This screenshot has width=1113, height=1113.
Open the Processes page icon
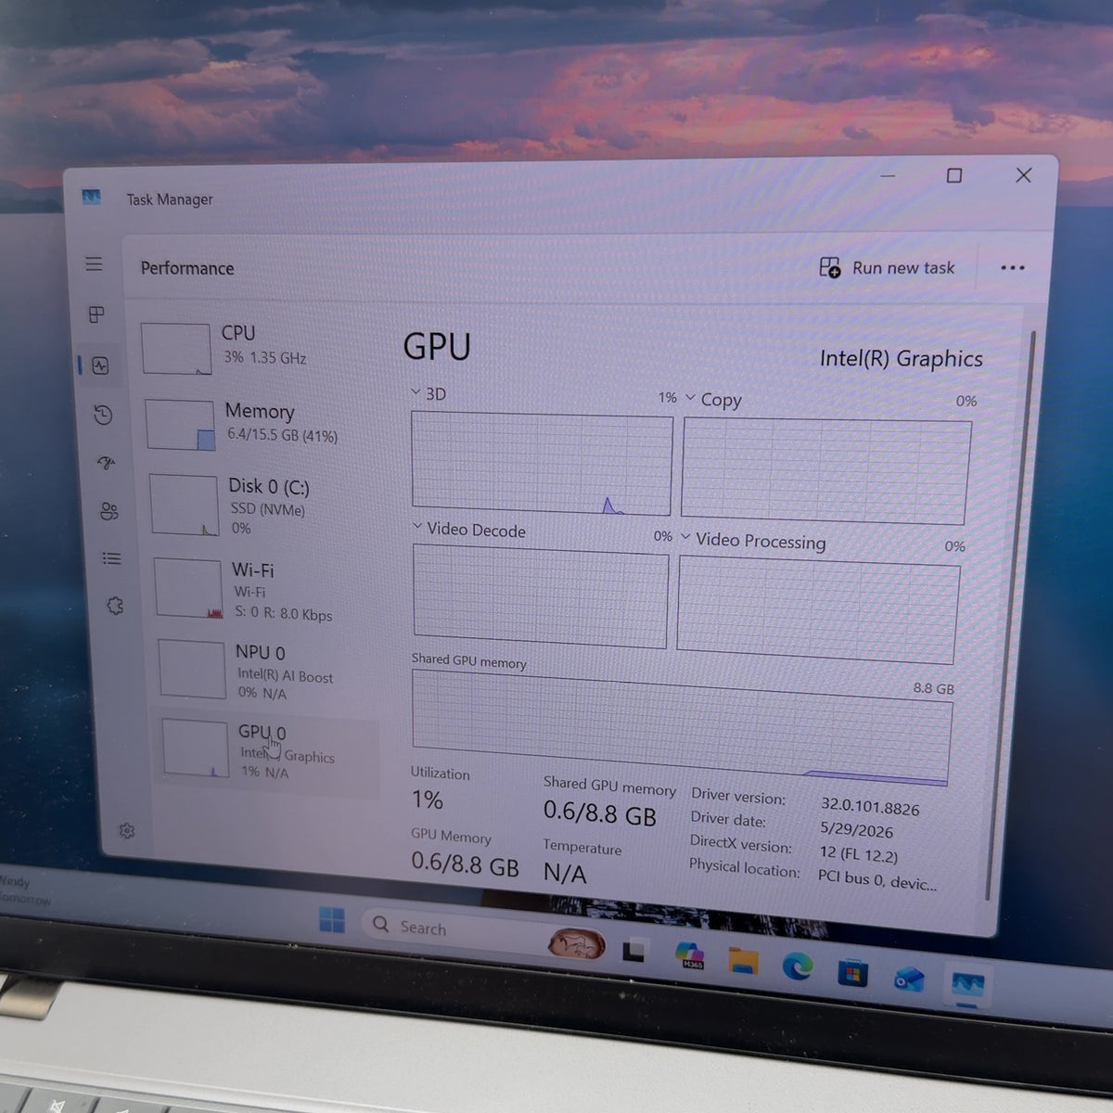pos(96,315)
